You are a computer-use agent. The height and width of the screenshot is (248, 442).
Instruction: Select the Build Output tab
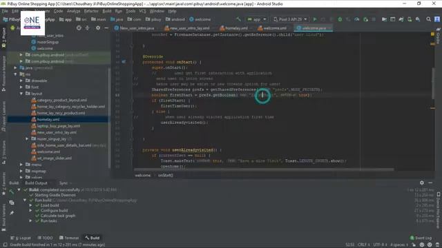[x=36, y=183]
